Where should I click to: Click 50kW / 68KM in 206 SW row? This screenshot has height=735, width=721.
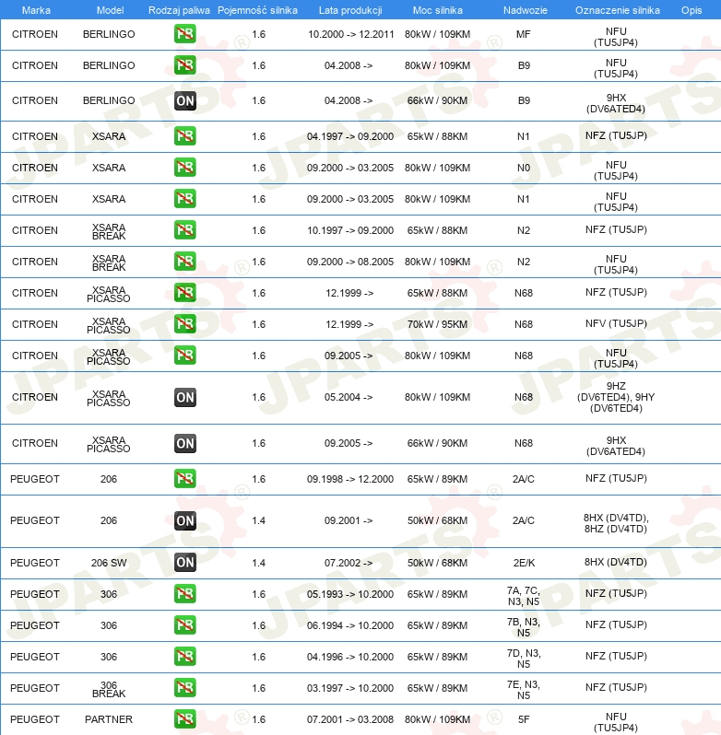[437, 563]
